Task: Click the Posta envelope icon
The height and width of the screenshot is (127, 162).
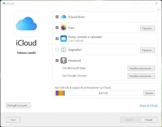Action: coord(63,39)
